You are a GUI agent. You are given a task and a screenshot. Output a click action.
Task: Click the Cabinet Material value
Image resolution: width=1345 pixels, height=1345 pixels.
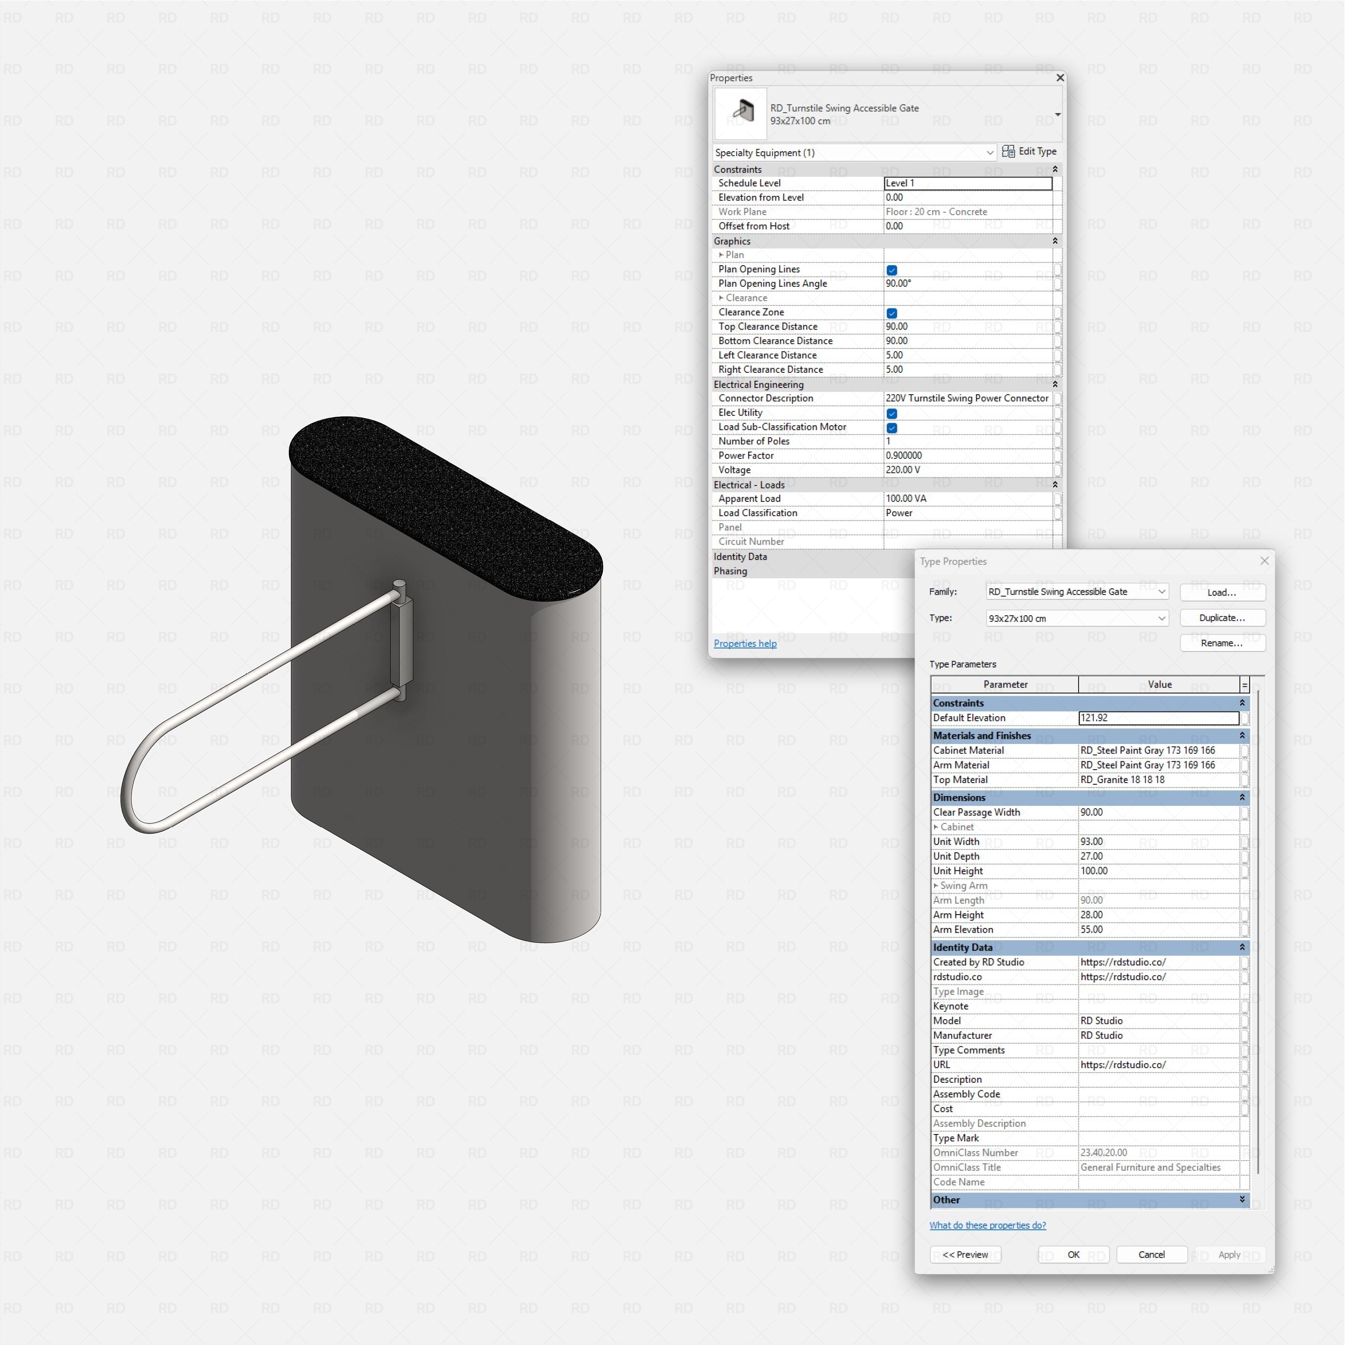(1158, 751)
